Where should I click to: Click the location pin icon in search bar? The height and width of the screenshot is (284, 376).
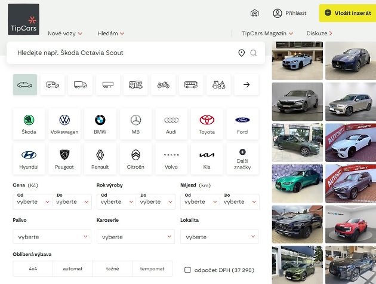tap(242, 53)
